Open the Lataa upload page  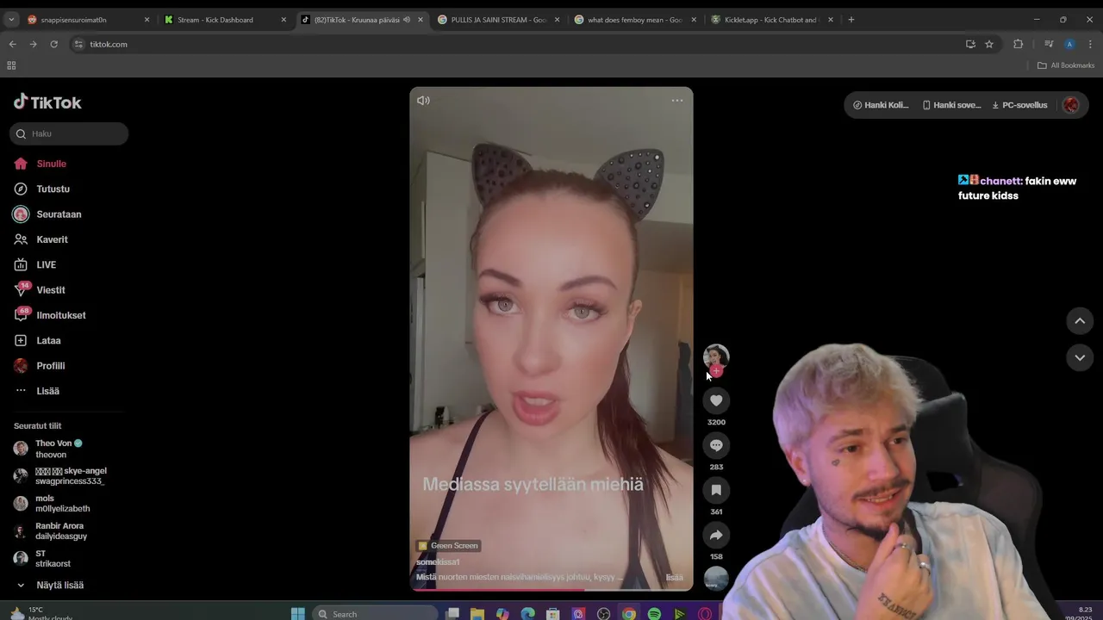point(48,341)
